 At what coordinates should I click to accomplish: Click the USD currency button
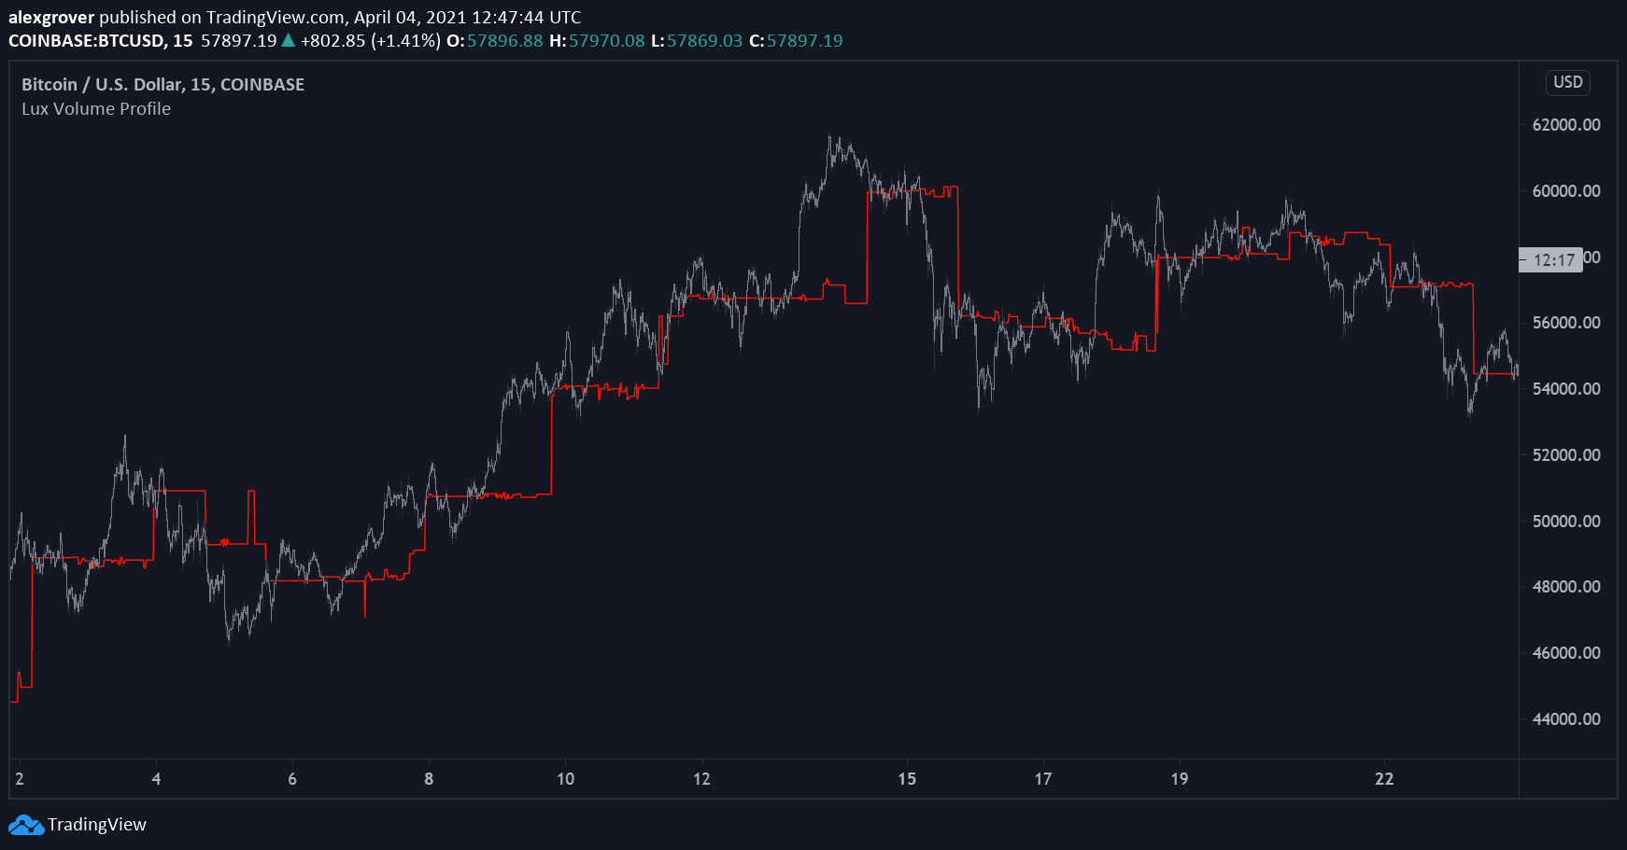1567,82
